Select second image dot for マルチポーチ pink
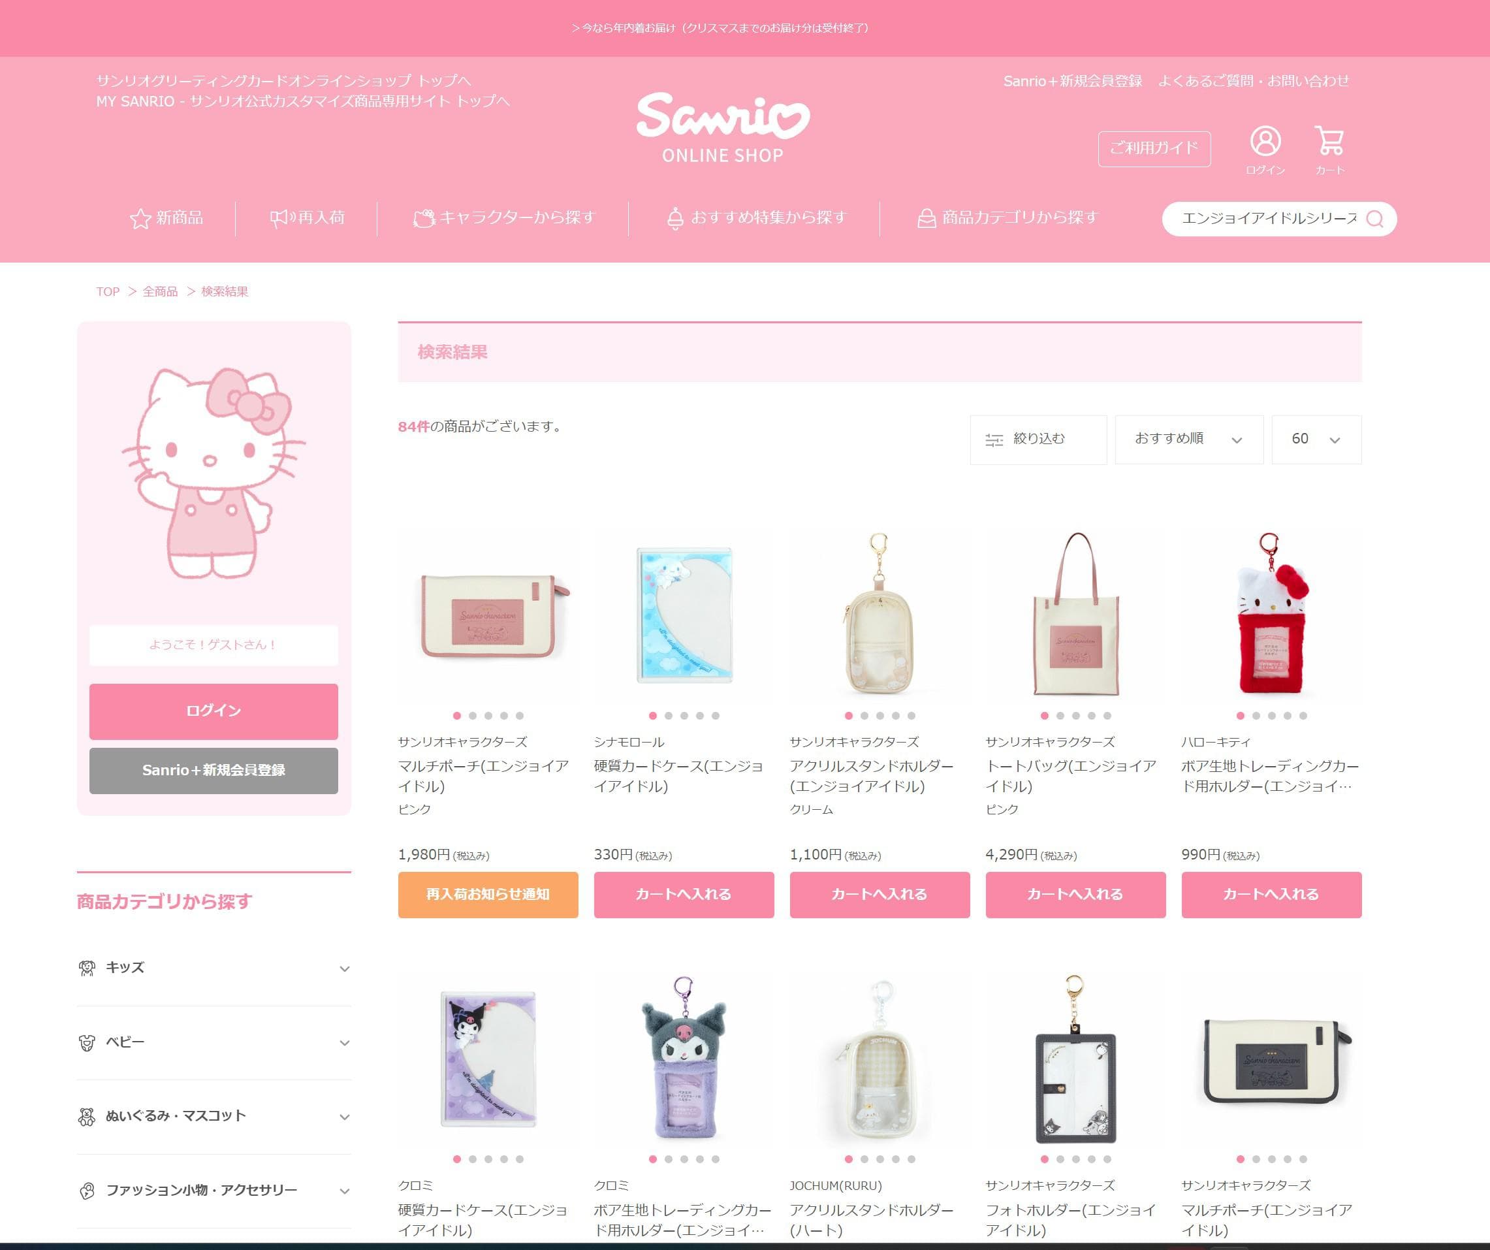This screenshot has width=1490, height=1250. click(x=473, y=716)
